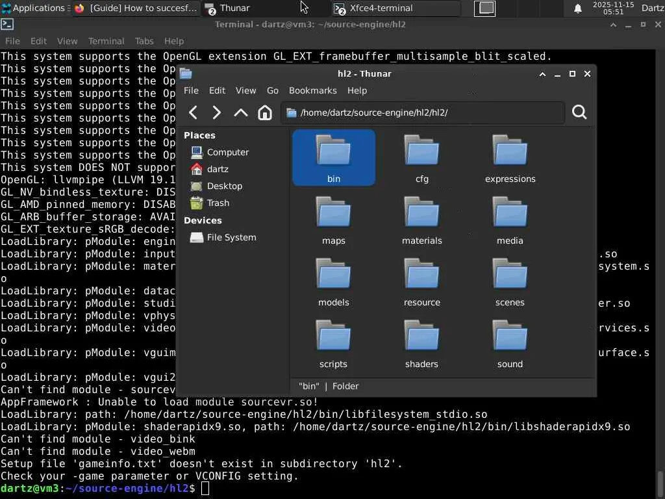Select the media folder
The height and width of the screenshot is (499, 665).
pyautogui.click(x=510, y=220)
